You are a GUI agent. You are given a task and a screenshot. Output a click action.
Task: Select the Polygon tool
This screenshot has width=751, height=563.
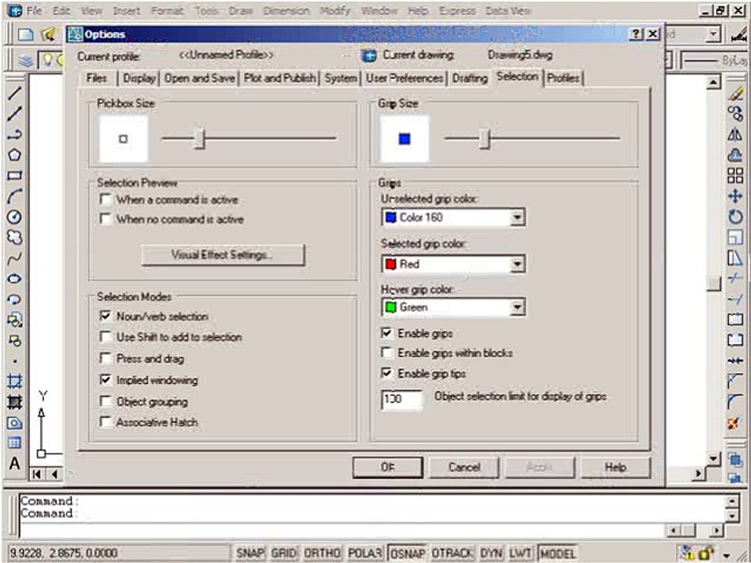[x=14, y=155]
